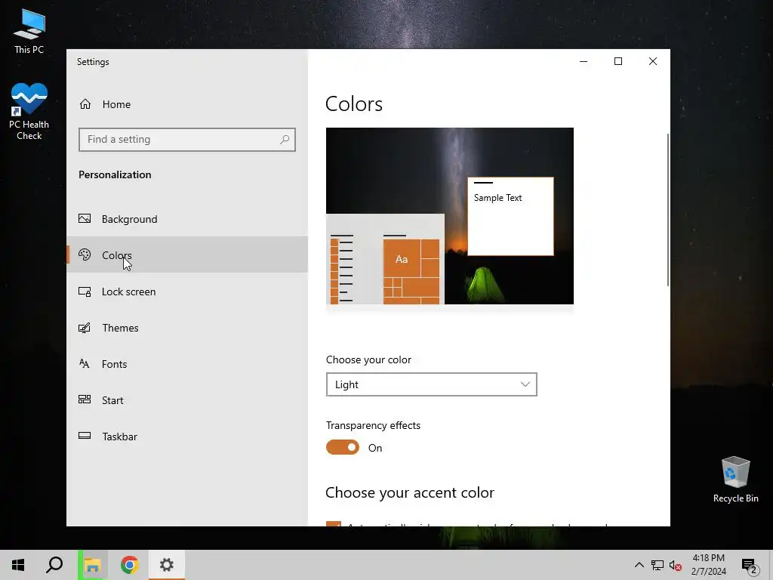Maximize the Settings window

[x=618, y=61]
